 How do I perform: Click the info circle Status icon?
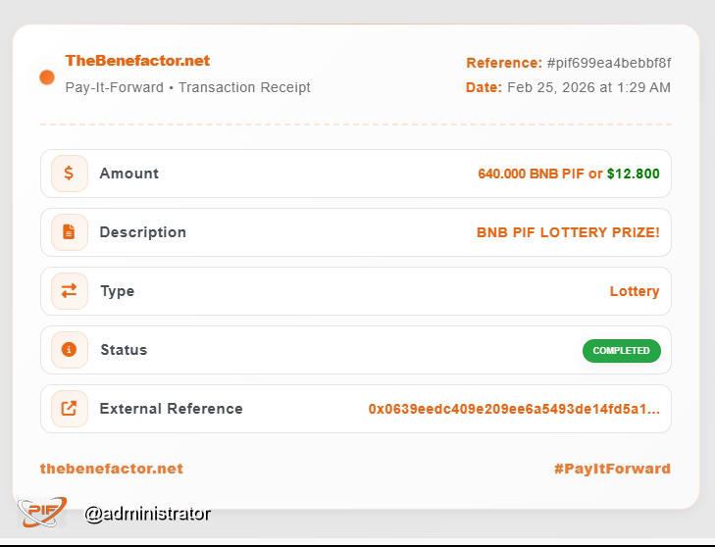[70, 350]
